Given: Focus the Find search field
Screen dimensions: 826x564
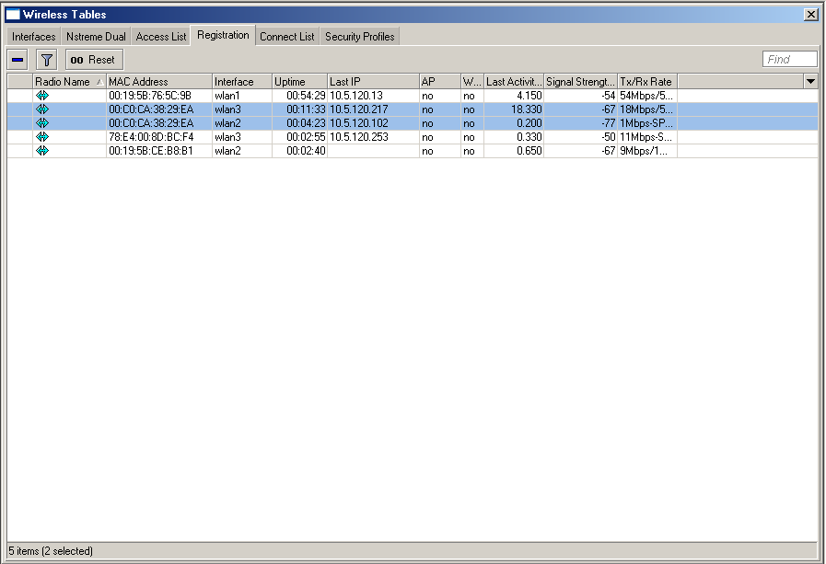Looking at the screenshot, I should click(x=790, y=60).
